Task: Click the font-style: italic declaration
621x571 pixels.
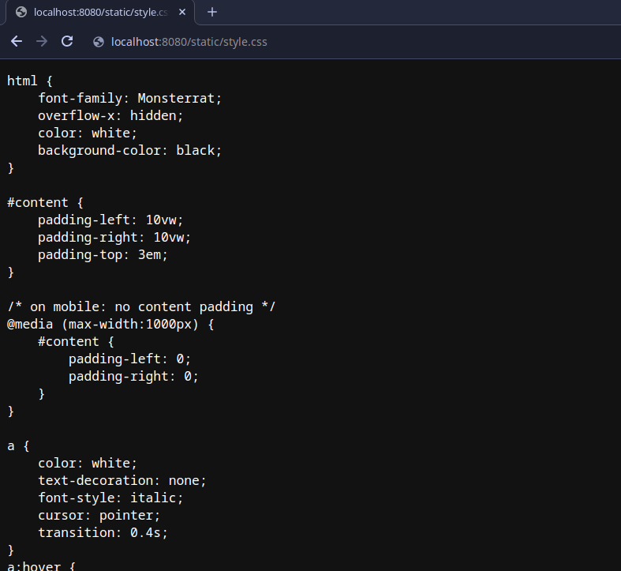Action: tap(110, 498)
